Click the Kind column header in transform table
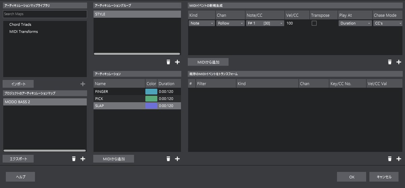Screen dimensions: 405x188 tap(267, 83)
